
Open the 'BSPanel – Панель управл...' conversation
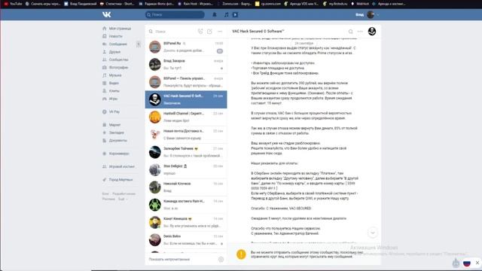pos(186,82)
